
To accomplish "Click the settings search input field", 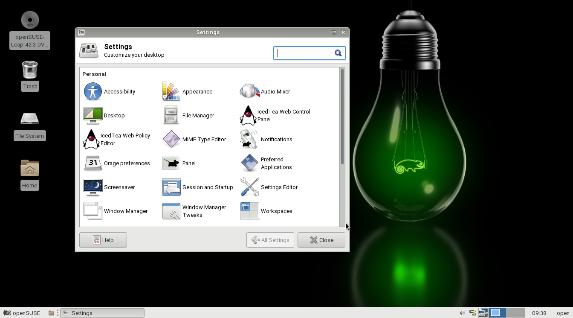I will pos(304,53).
